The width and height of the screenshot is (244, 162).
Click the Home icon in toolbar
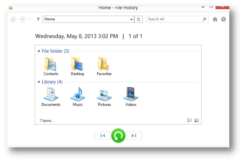215,19
